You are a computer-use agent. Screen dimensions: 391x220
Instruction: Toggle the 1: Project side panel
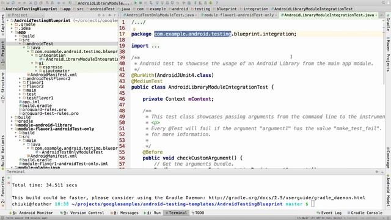(2, 53)
